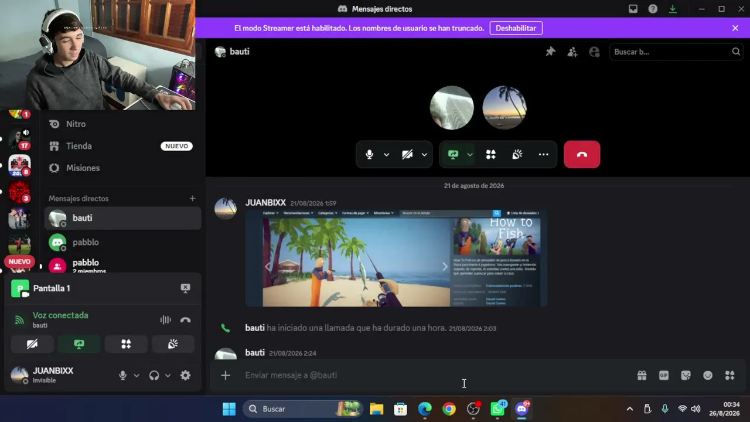
Task: Disconnect from voice in the Voz conectada panel
Action: [185, 320]
